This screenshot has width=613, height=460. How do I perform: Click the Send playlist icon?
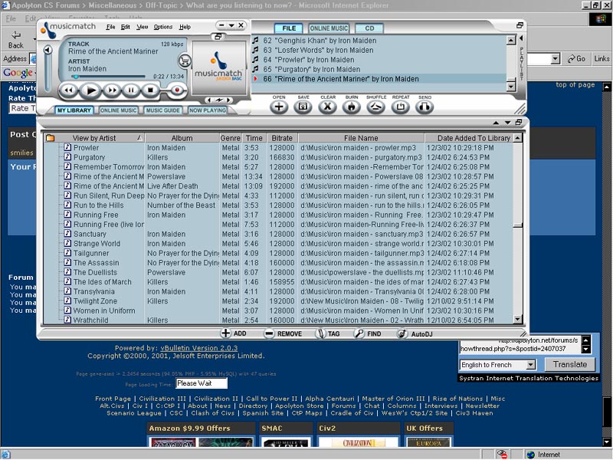tap(424, 107)
